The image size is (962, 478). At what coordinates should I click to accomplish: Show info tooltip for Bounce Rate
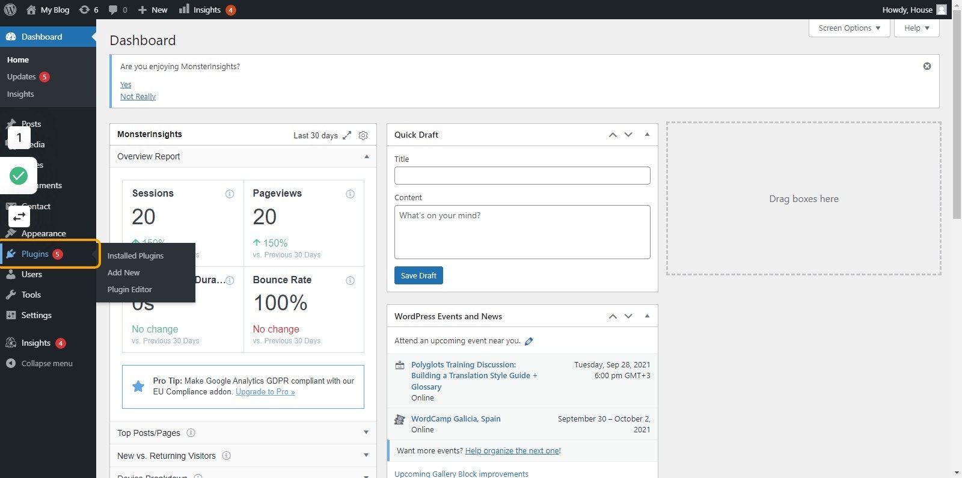click(x=351, y=280)
